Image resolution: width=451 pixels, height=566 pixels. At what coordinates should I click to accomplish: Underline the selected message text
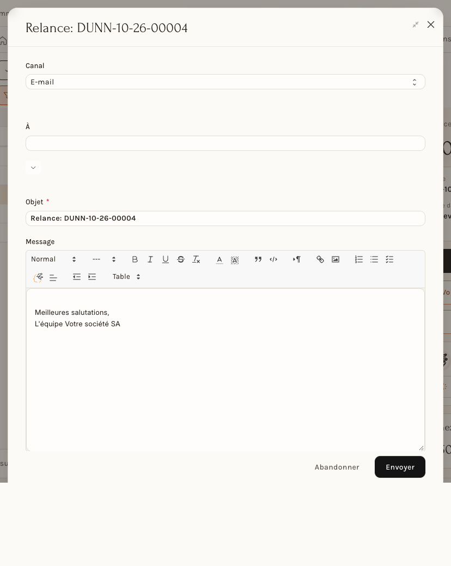pos(166,259)
